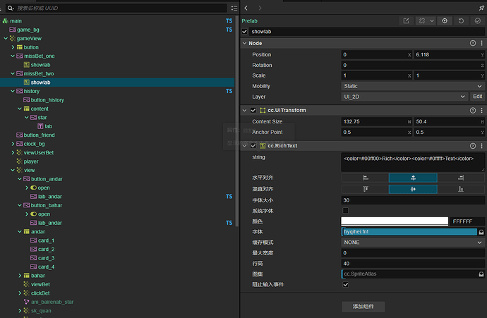Select the button_friend node
The image size is (487, 318).
(x=39, y=135)
